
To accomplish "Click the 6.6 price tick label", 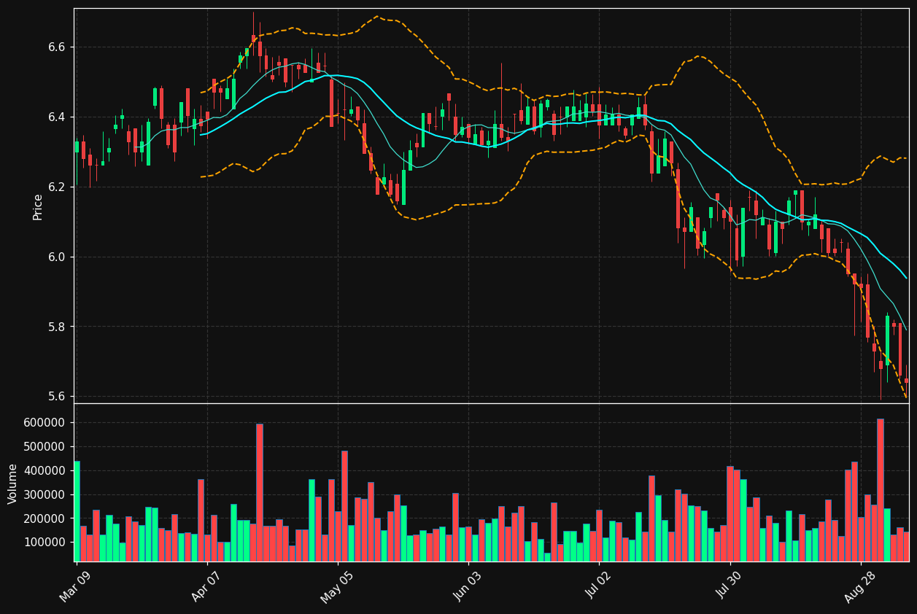I will (x=57, y=47).
